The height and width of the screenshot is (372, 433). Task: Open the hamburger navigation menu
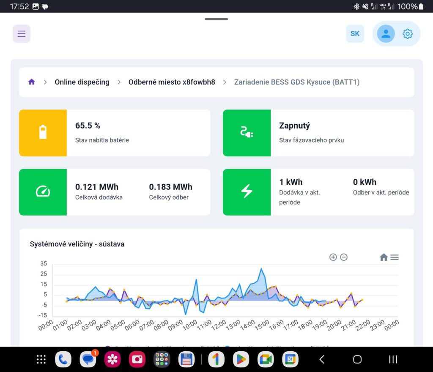[22, 34]
